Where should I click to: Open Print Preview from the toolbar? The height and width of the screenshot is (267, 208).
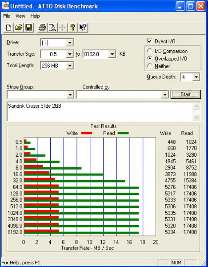(52, 28)
